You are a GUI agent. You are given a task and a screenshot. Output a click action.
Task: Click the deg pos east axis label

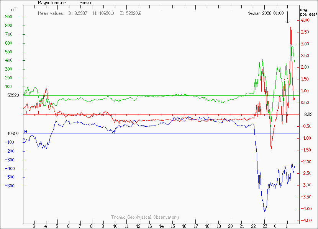click(x=308, y=12)
